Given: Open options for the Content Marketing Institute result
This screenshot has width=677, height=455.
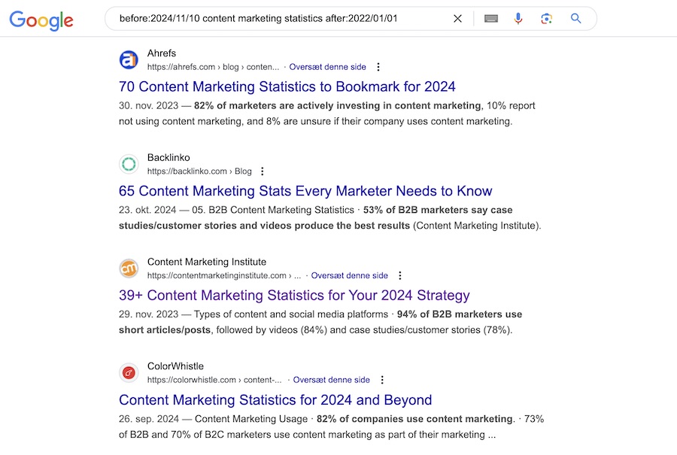Looking at the screenshot, I should (x=400, y=275).
